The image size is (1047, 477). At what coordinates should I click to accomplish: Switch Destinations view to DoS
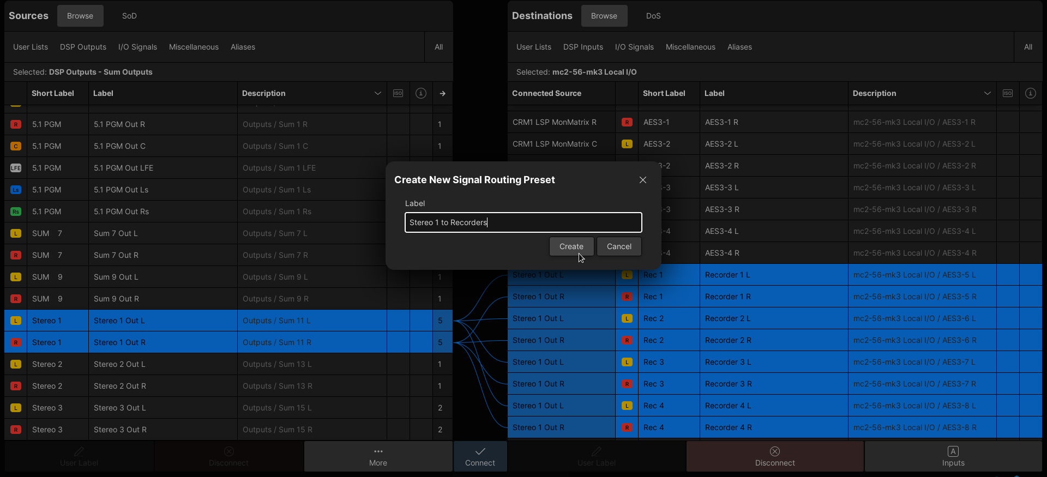coord(653,16)
